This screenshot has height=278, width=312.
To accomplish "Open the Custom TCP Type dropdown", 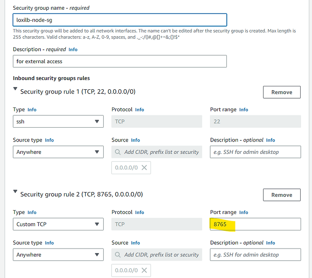I will [x=58, y=224].
